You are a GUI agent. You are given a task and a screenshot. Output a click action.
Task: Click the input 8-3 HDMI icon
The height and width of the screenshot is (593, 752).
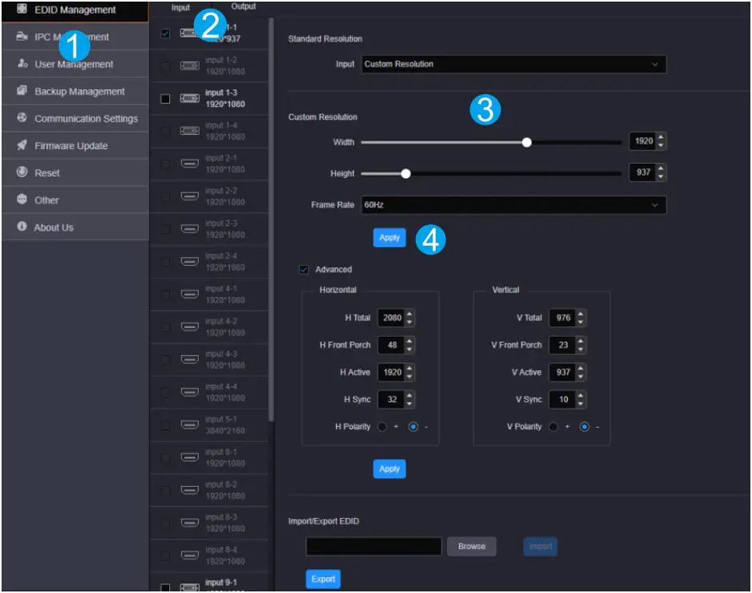coord(189,523)
